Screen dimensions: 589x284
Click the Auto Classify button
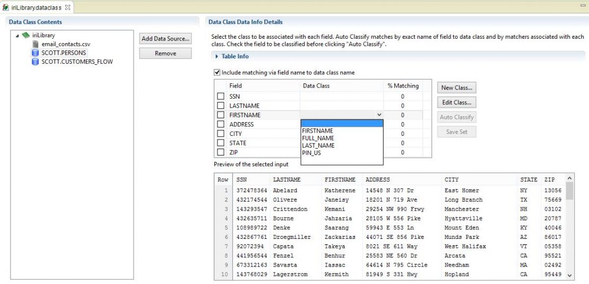[x=457, y=117]
